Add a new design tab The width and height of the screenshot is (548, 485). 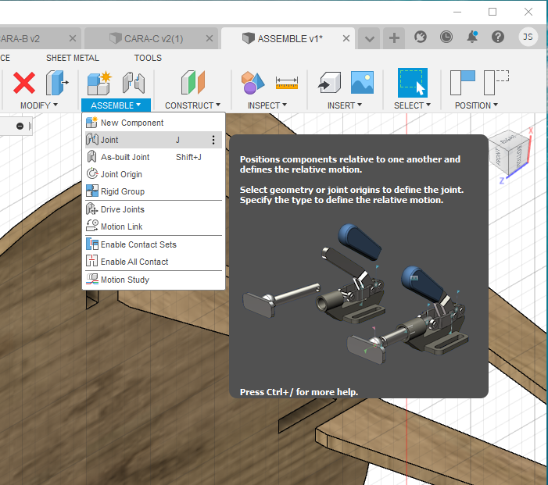pyautogui.click(x=394, y=38)
